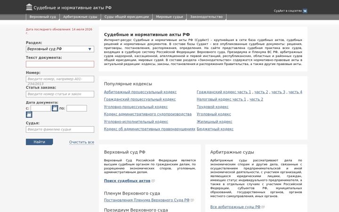
Task: Click the СудАкт в соцсетях text
Action: (288, 11)
